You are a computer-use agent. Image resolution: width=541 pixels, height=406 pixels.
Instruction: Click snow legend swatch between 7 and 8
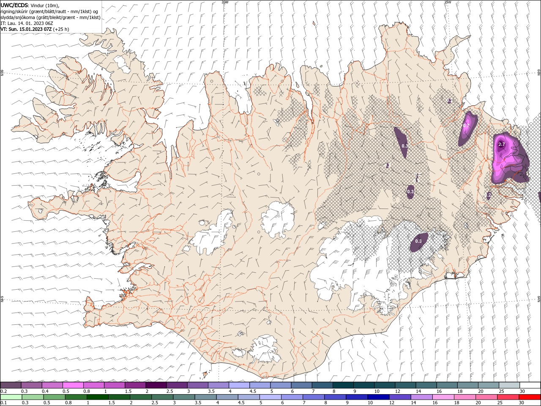click(322, 385)
